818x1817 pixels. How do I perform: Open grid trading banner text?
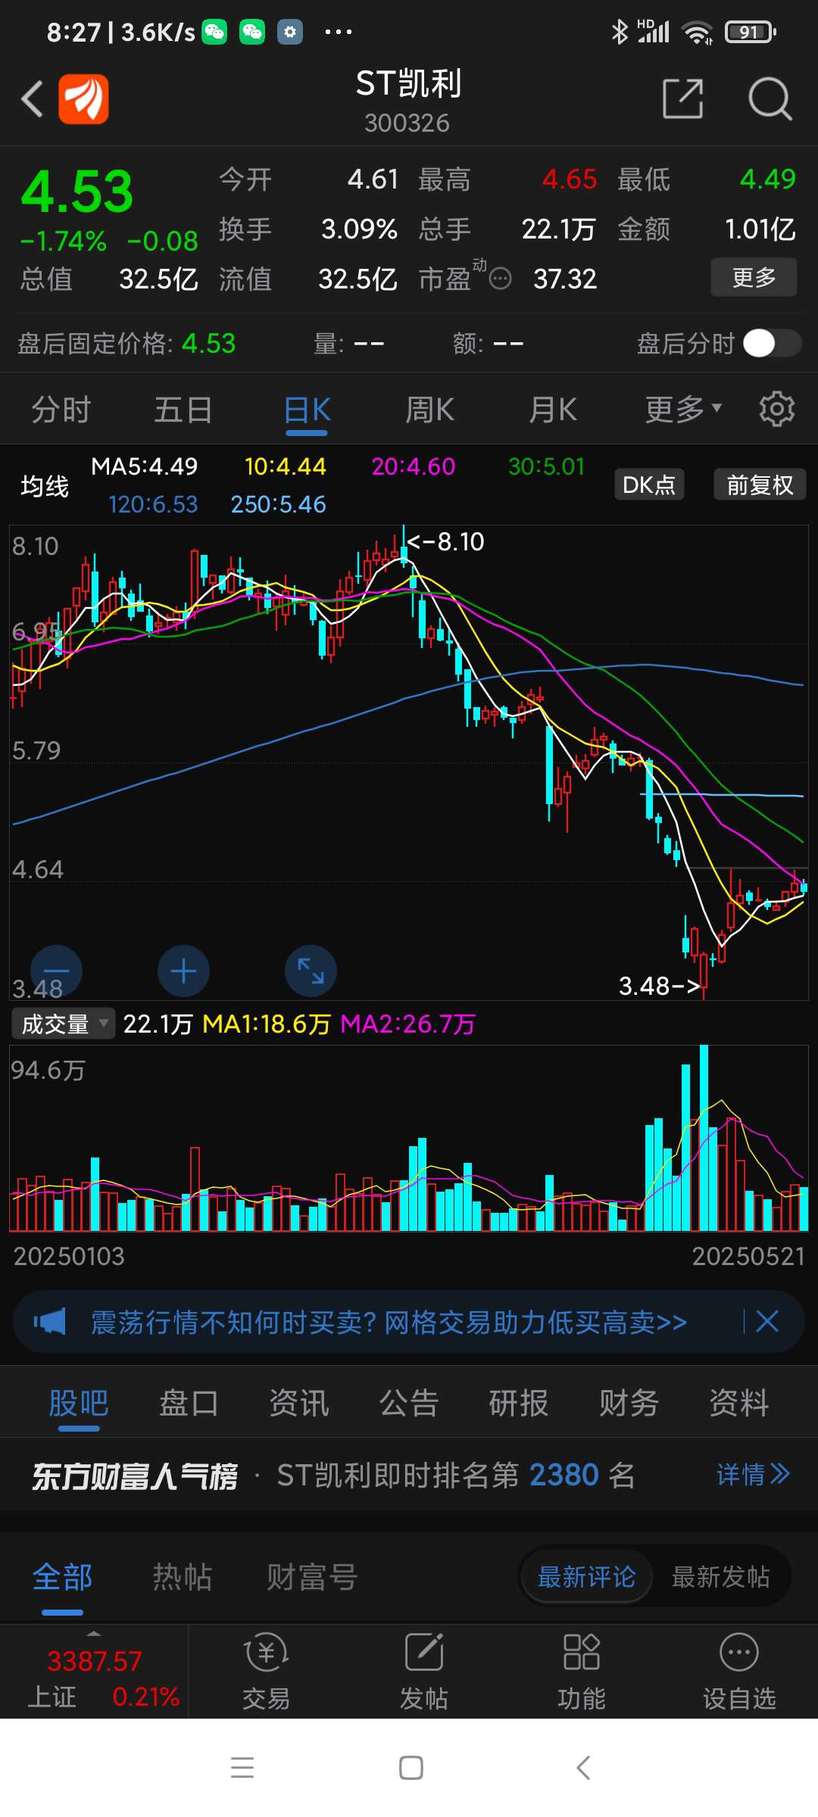389,1322
